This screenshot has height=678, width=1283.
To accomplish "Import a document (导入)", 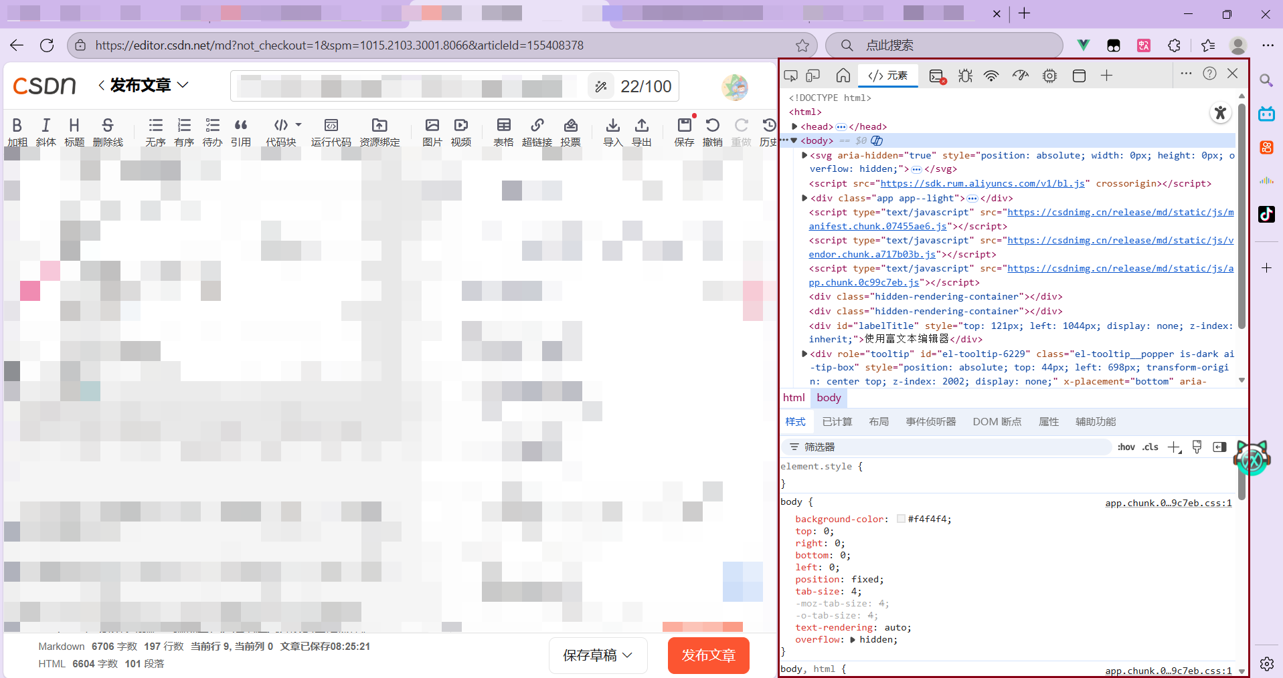I will click(x=612, y=132).
